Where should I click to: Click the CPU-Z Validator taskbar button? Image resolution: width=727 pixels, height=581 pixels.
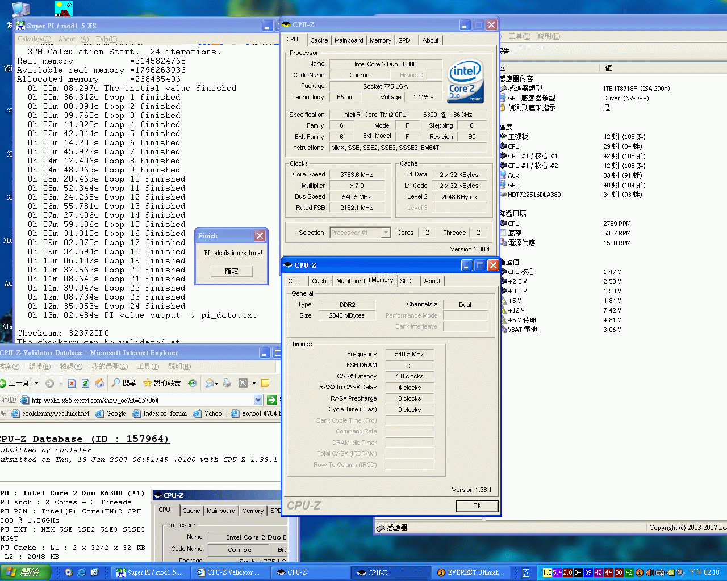tap(231, 572)
